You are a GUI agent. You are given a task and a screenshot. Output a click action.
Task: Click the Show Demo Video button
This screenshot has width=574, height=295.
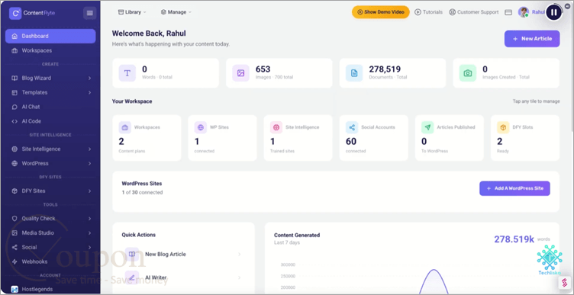point(381,12)
